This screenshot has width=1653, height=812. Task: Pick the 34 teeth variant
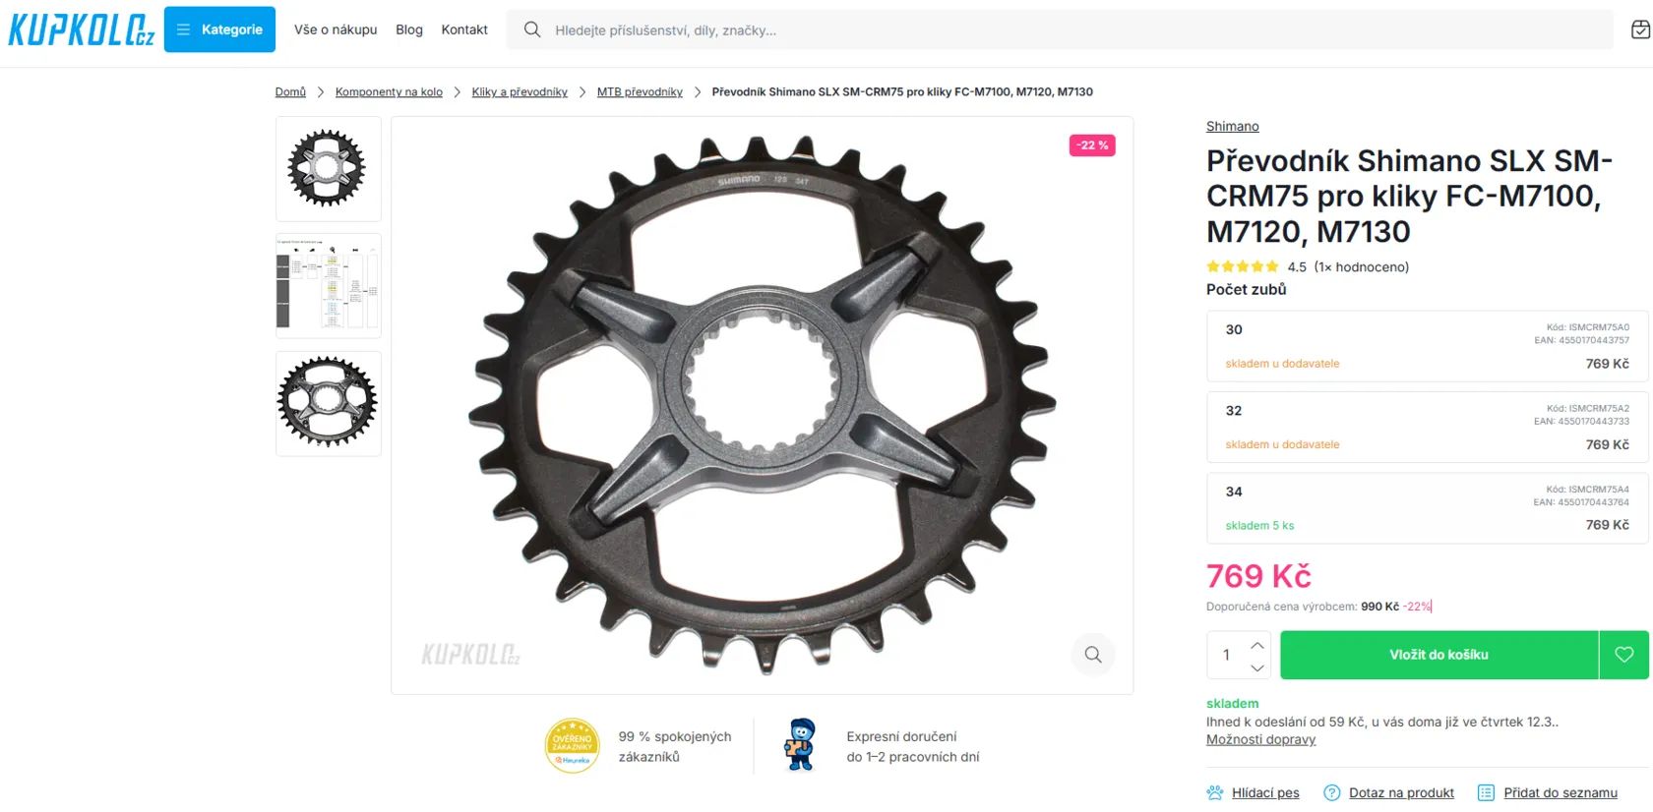(x=1427, y=508)
